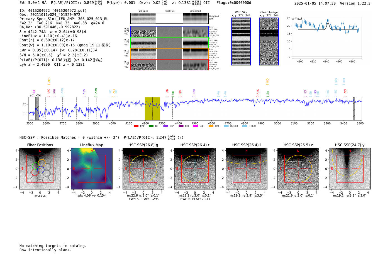Click the magenta MgII legend swatch
390x265 pixels.
(195, 126)
